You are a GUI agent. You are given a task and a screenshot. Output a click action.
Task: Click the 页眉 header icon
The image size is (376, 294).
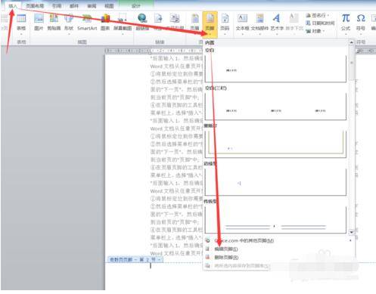tap(195, 23)
